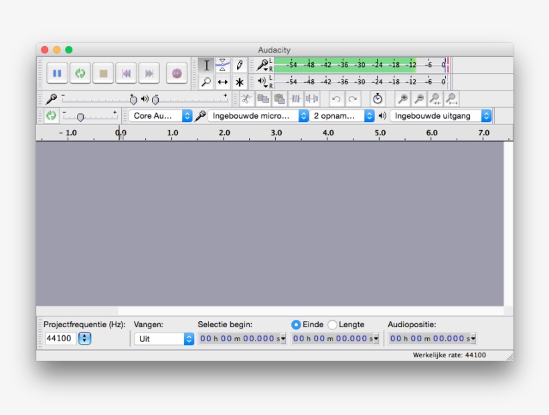Select the Time Shift tool
Screen dimensions: 549x415
(x=222, y=80)
